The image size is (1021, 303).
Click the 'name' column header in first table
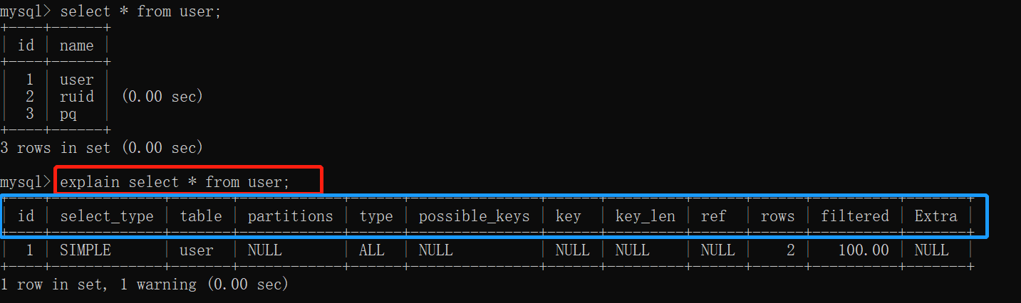point(77,46)
